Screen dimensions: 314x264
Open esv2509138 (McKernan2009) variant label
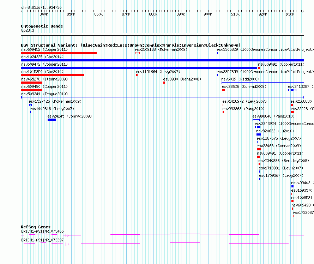(161, 49)
